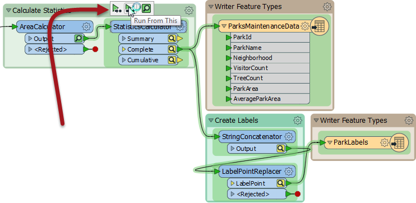Select the AreaCalculator transformer
The image size is (416, 203).
point(54,26)
